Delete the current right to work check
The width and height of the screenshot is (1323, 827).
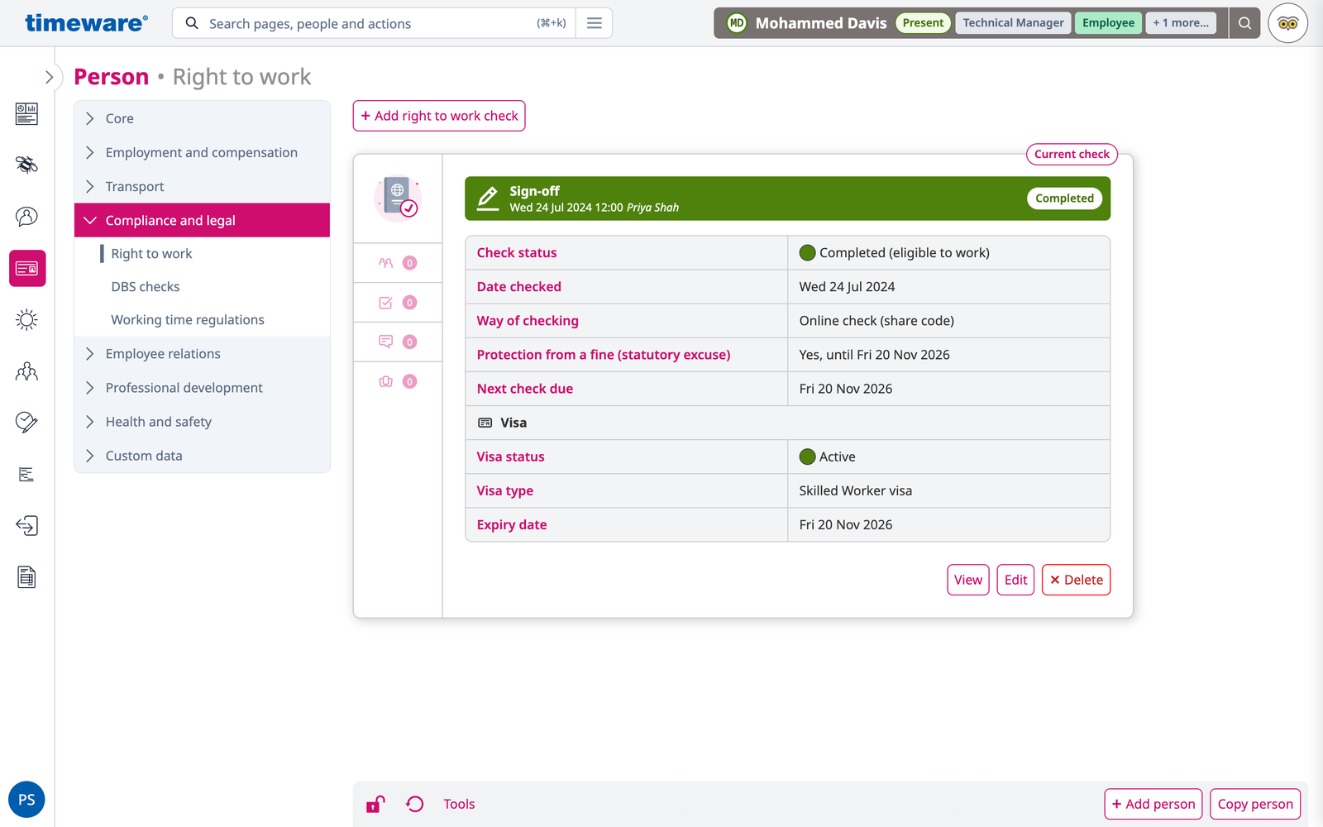point(1076,580)
